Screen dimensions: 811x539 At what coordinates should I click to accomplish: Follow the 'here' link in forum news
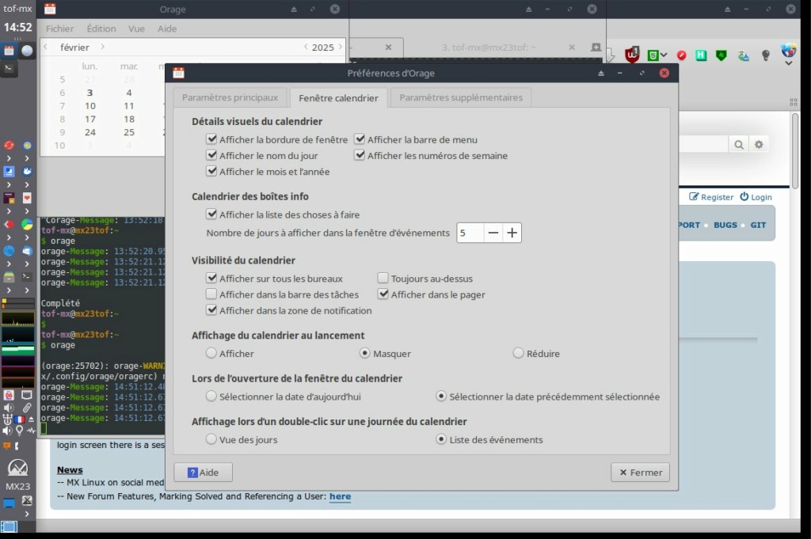tap(340, 496)
